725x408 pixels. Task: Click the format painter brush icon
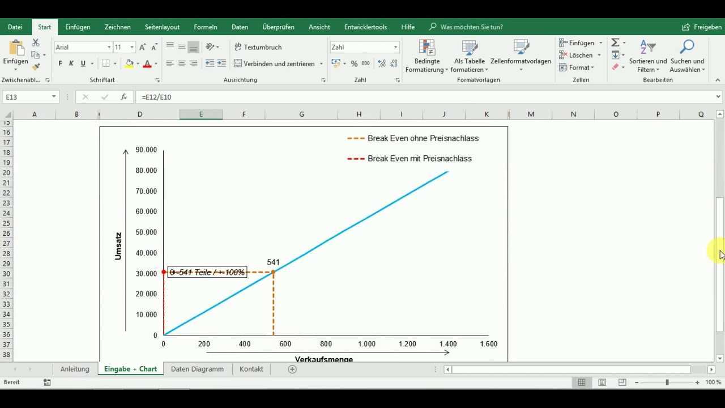coord(36,67)
